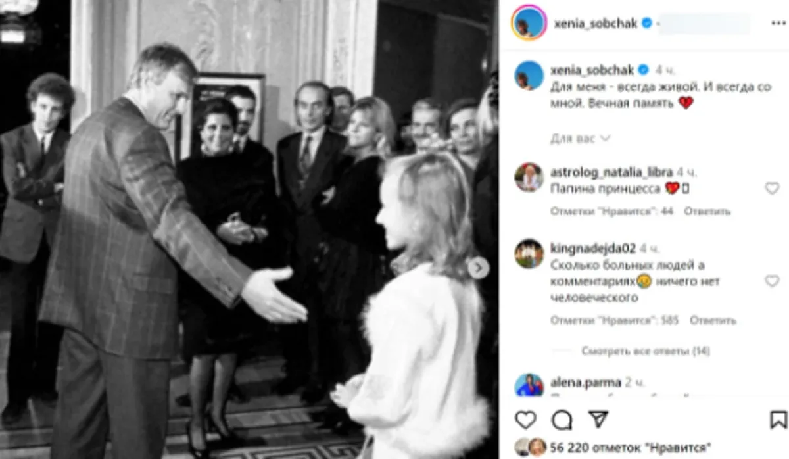Open the astrolog_natalia_libra avatar

[529, 177]
